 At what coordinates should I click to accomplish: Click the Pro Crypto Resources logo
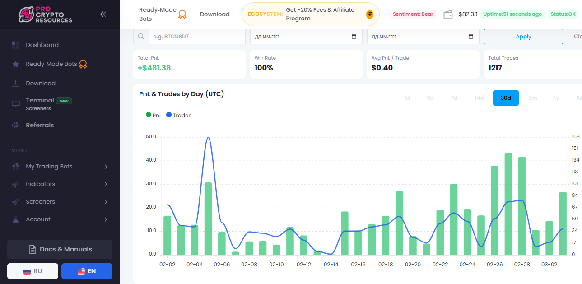tap(46, 14)
